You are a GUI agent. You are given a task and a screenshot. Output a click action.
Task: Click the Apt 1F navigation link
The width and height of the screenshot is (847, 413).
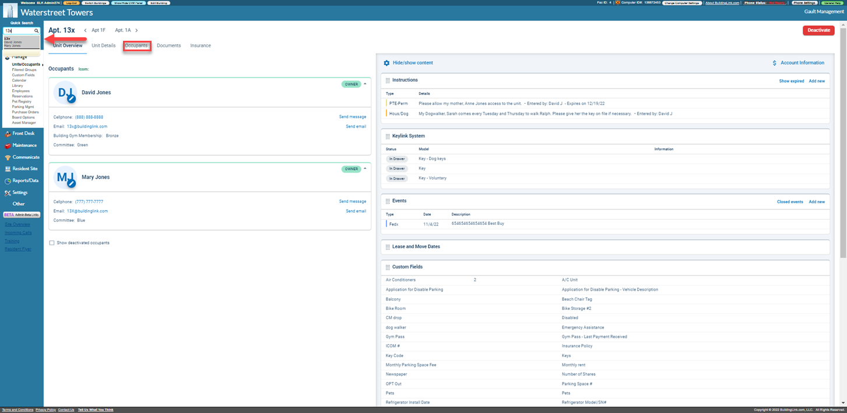click(x=99, y=30)
